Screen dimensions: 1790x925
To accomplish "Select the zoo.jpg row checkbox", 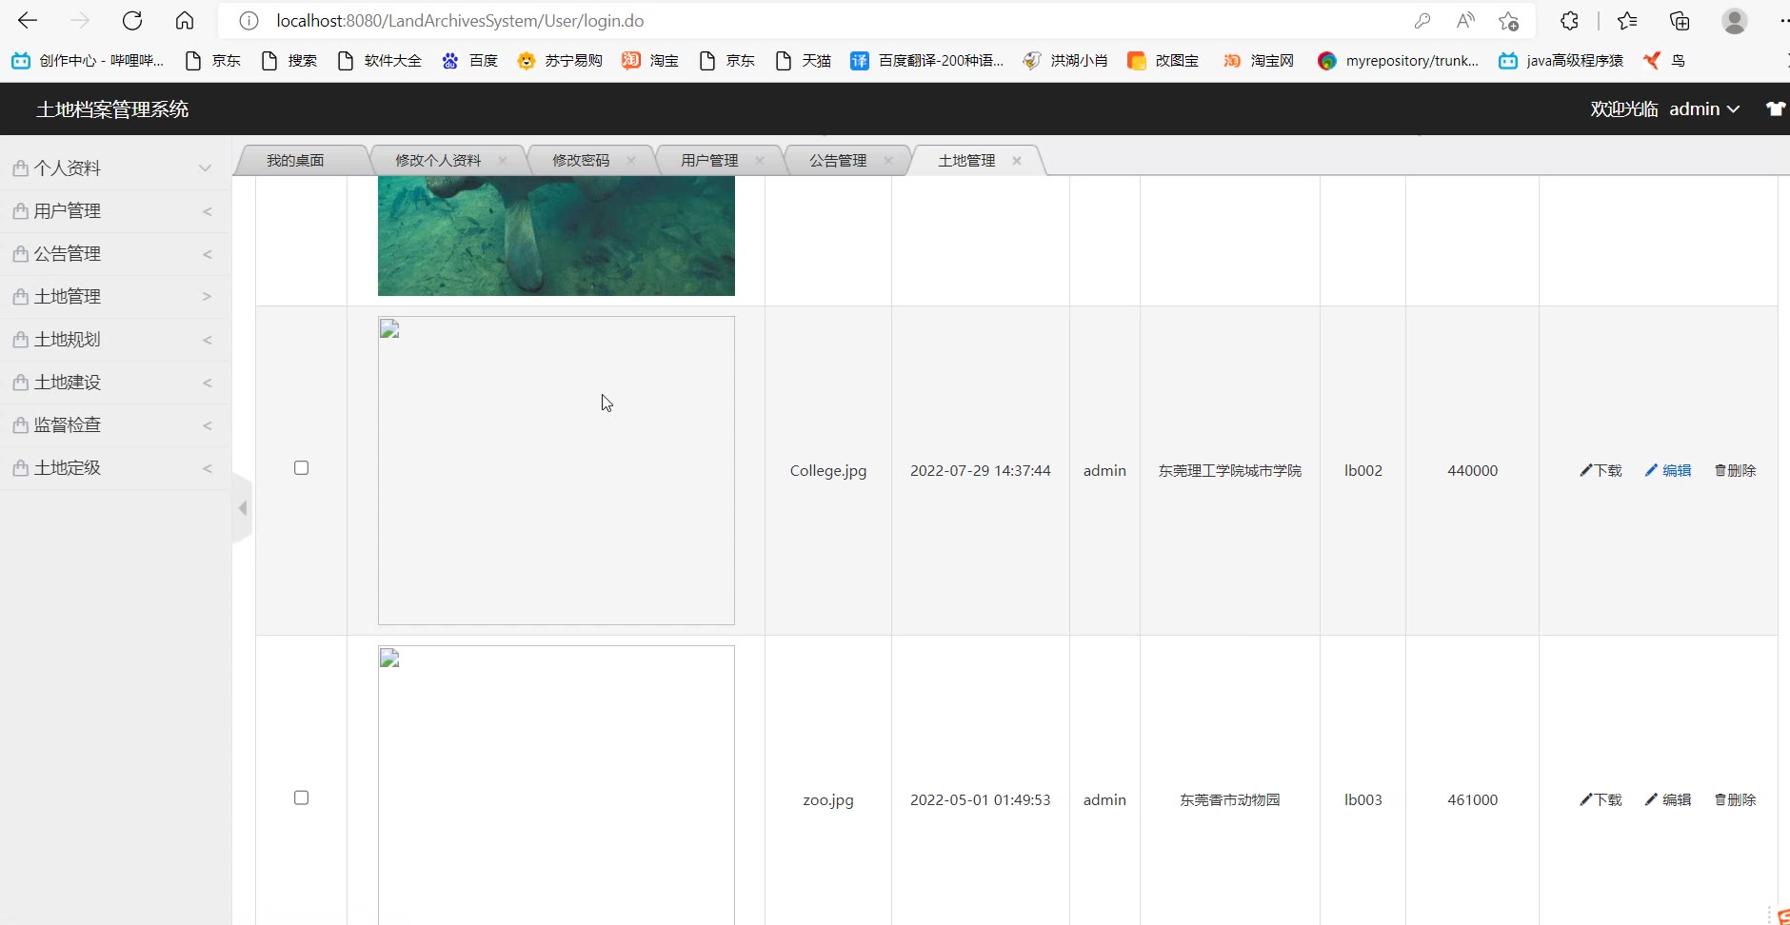I will [x=301, y=797].
